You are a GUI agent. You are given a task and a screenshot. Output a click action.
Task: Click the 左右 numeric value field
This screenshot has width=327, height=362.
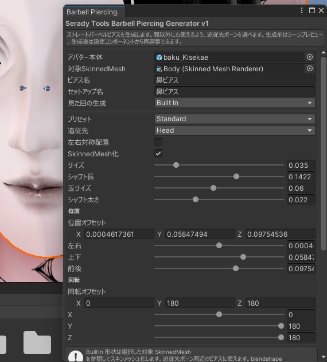pos(301,245)
